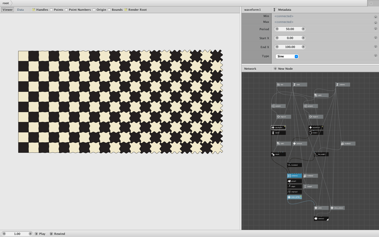The image size is (379, 237).
Task: Select the cells1 node
Action: 321,208
